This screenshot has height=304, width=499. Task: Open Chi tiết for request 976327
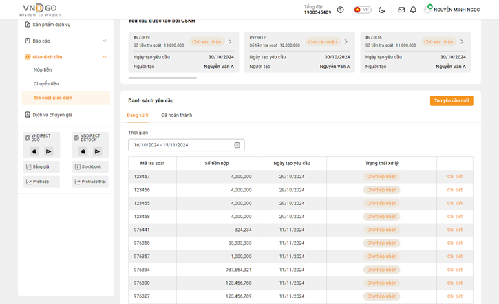click(x=455, y=296)
